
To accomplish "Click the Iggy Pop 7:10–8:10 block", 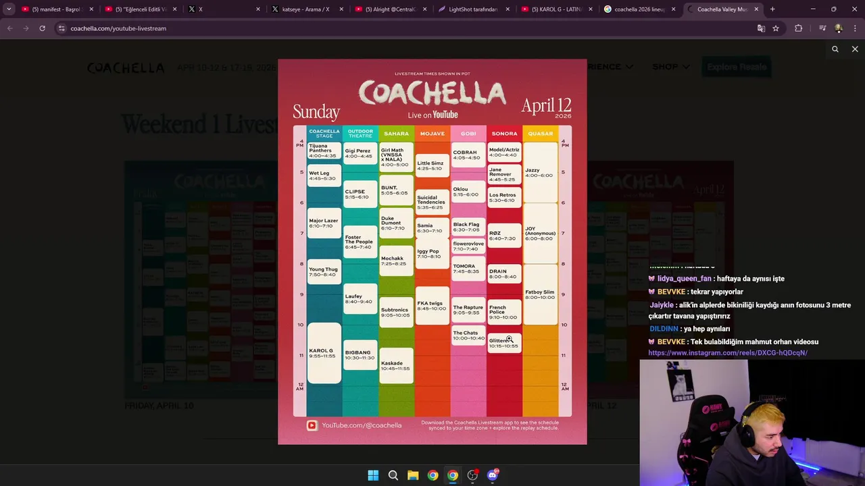I will click(432, 253).
